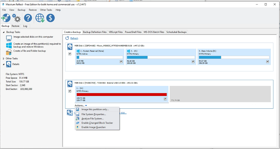This screenshot has width=280, height=149.
Task: Click the clone disk icon below Disk 2
Action: [70, 113]
